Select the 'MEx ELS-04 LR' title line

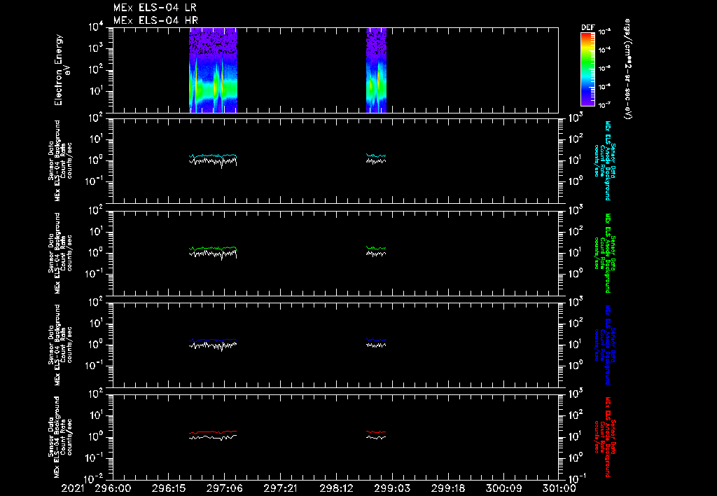155,8
